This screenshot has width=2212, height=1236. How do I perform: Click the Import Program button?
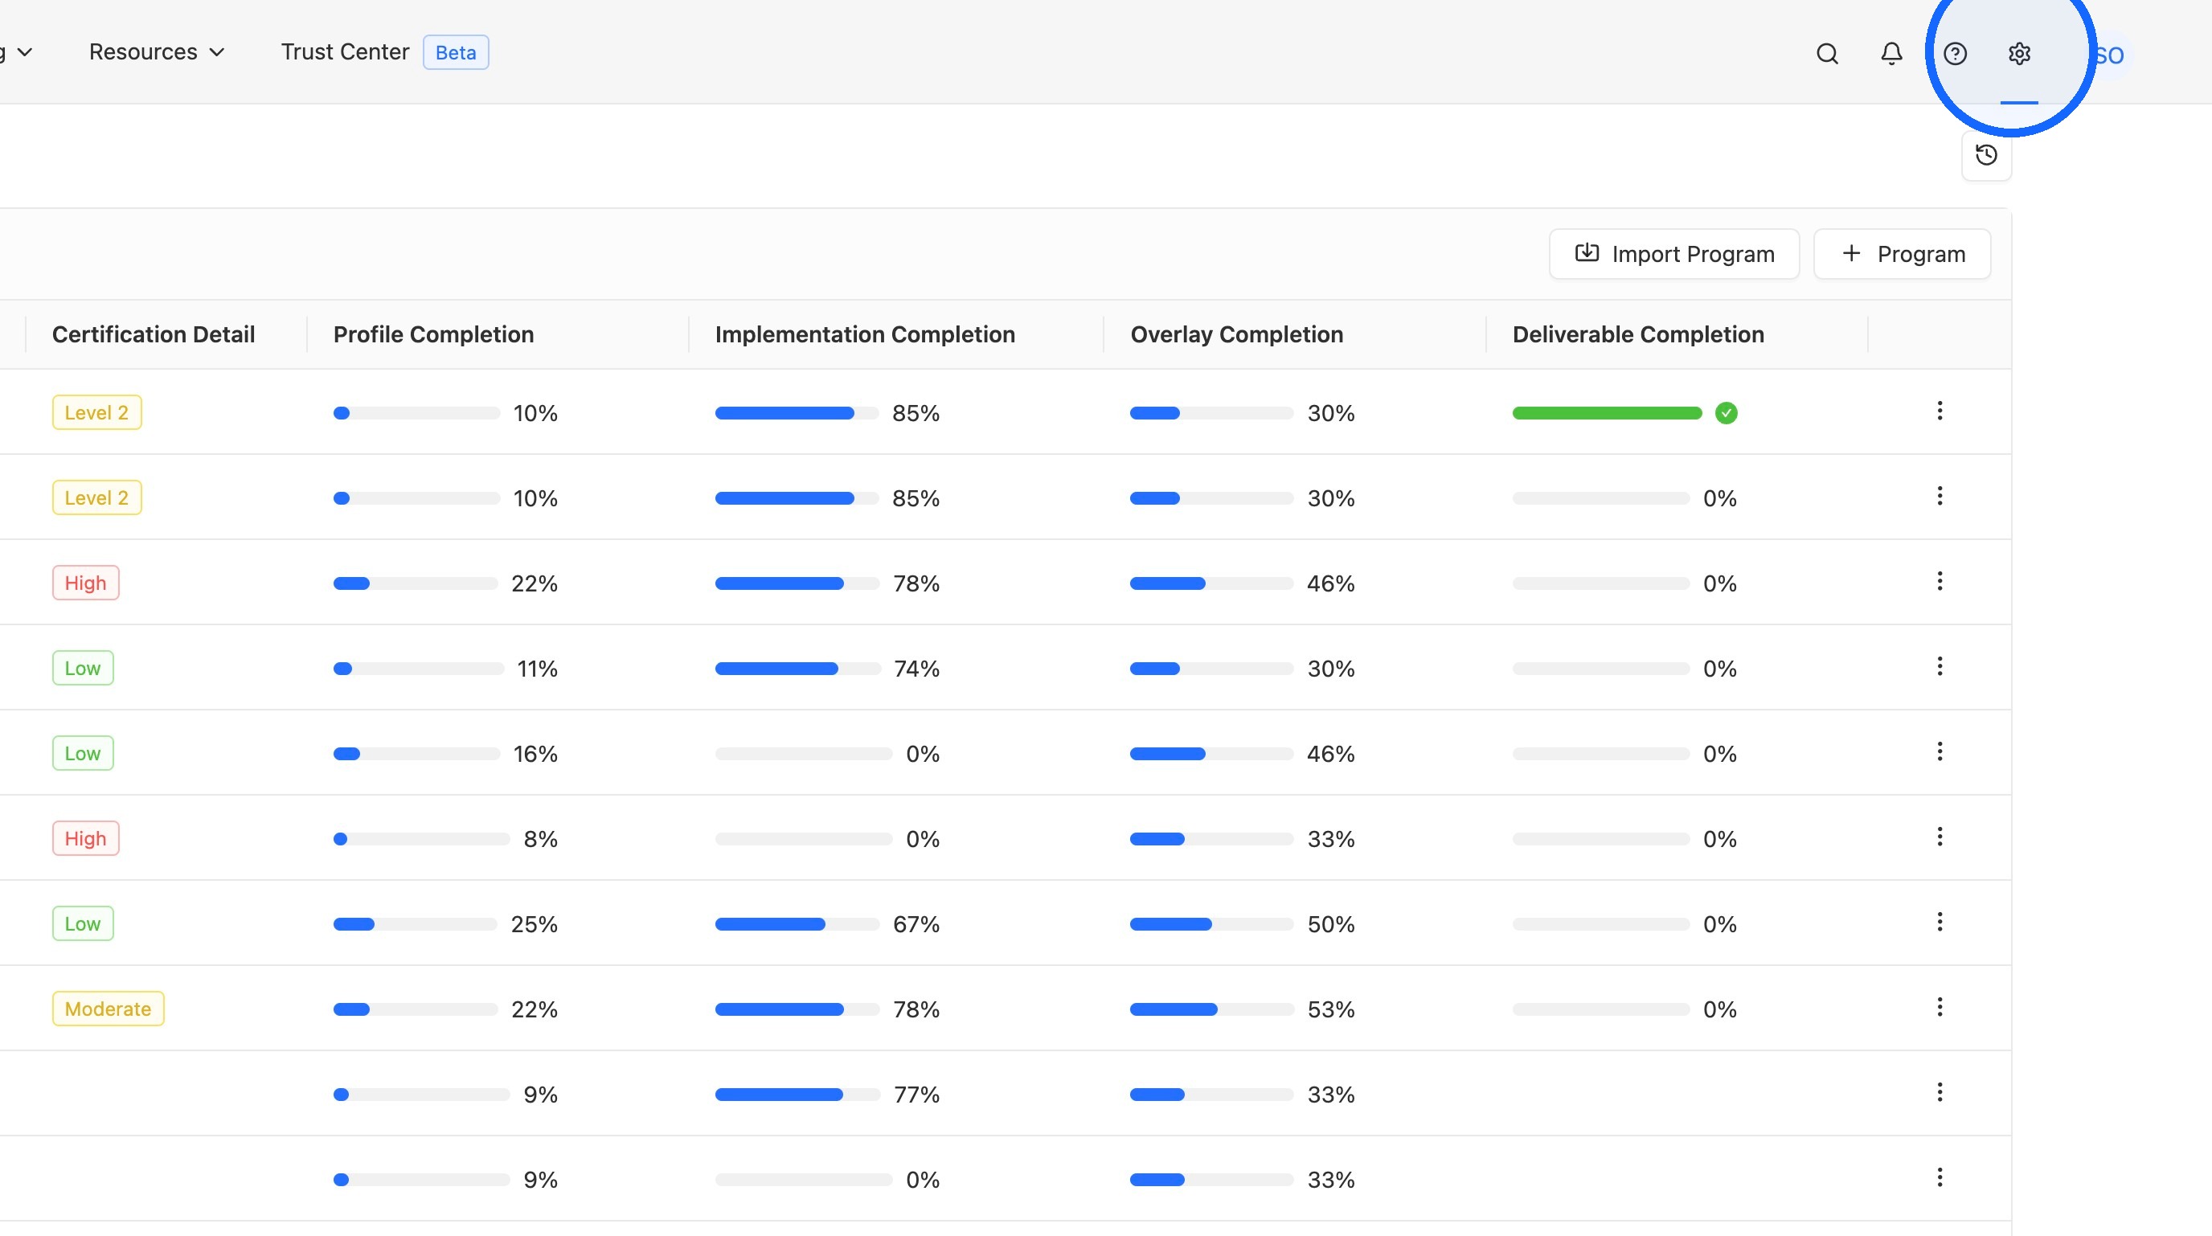(x=1673, y=254)
